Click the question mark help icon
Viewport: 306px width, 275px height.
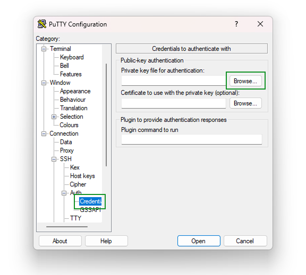pyautogui.click(x=236, y=24)
